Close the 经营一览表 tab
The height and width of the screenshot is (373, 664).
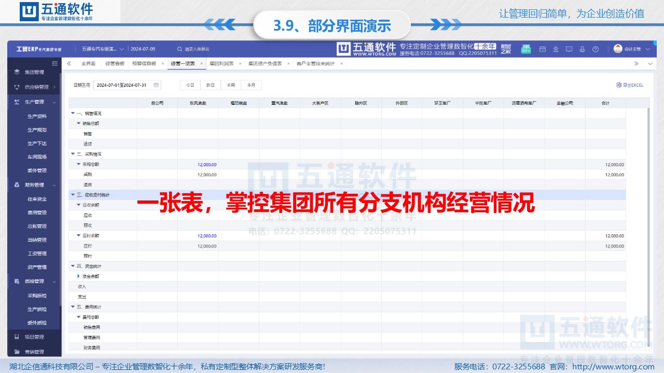[201, 64]
